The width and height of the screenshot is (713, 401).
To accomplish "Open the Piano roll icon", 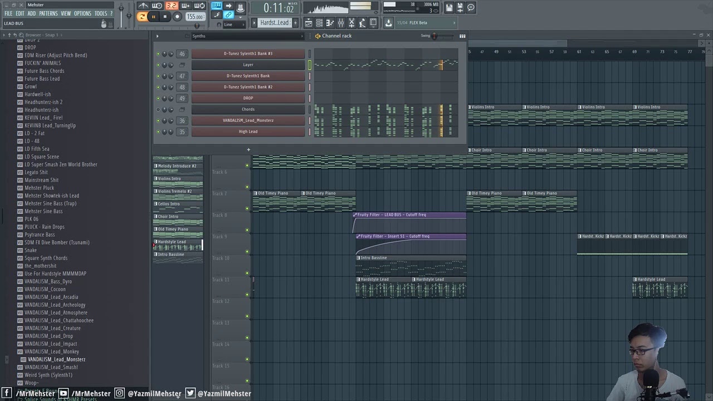I will [x=330, y=23].
